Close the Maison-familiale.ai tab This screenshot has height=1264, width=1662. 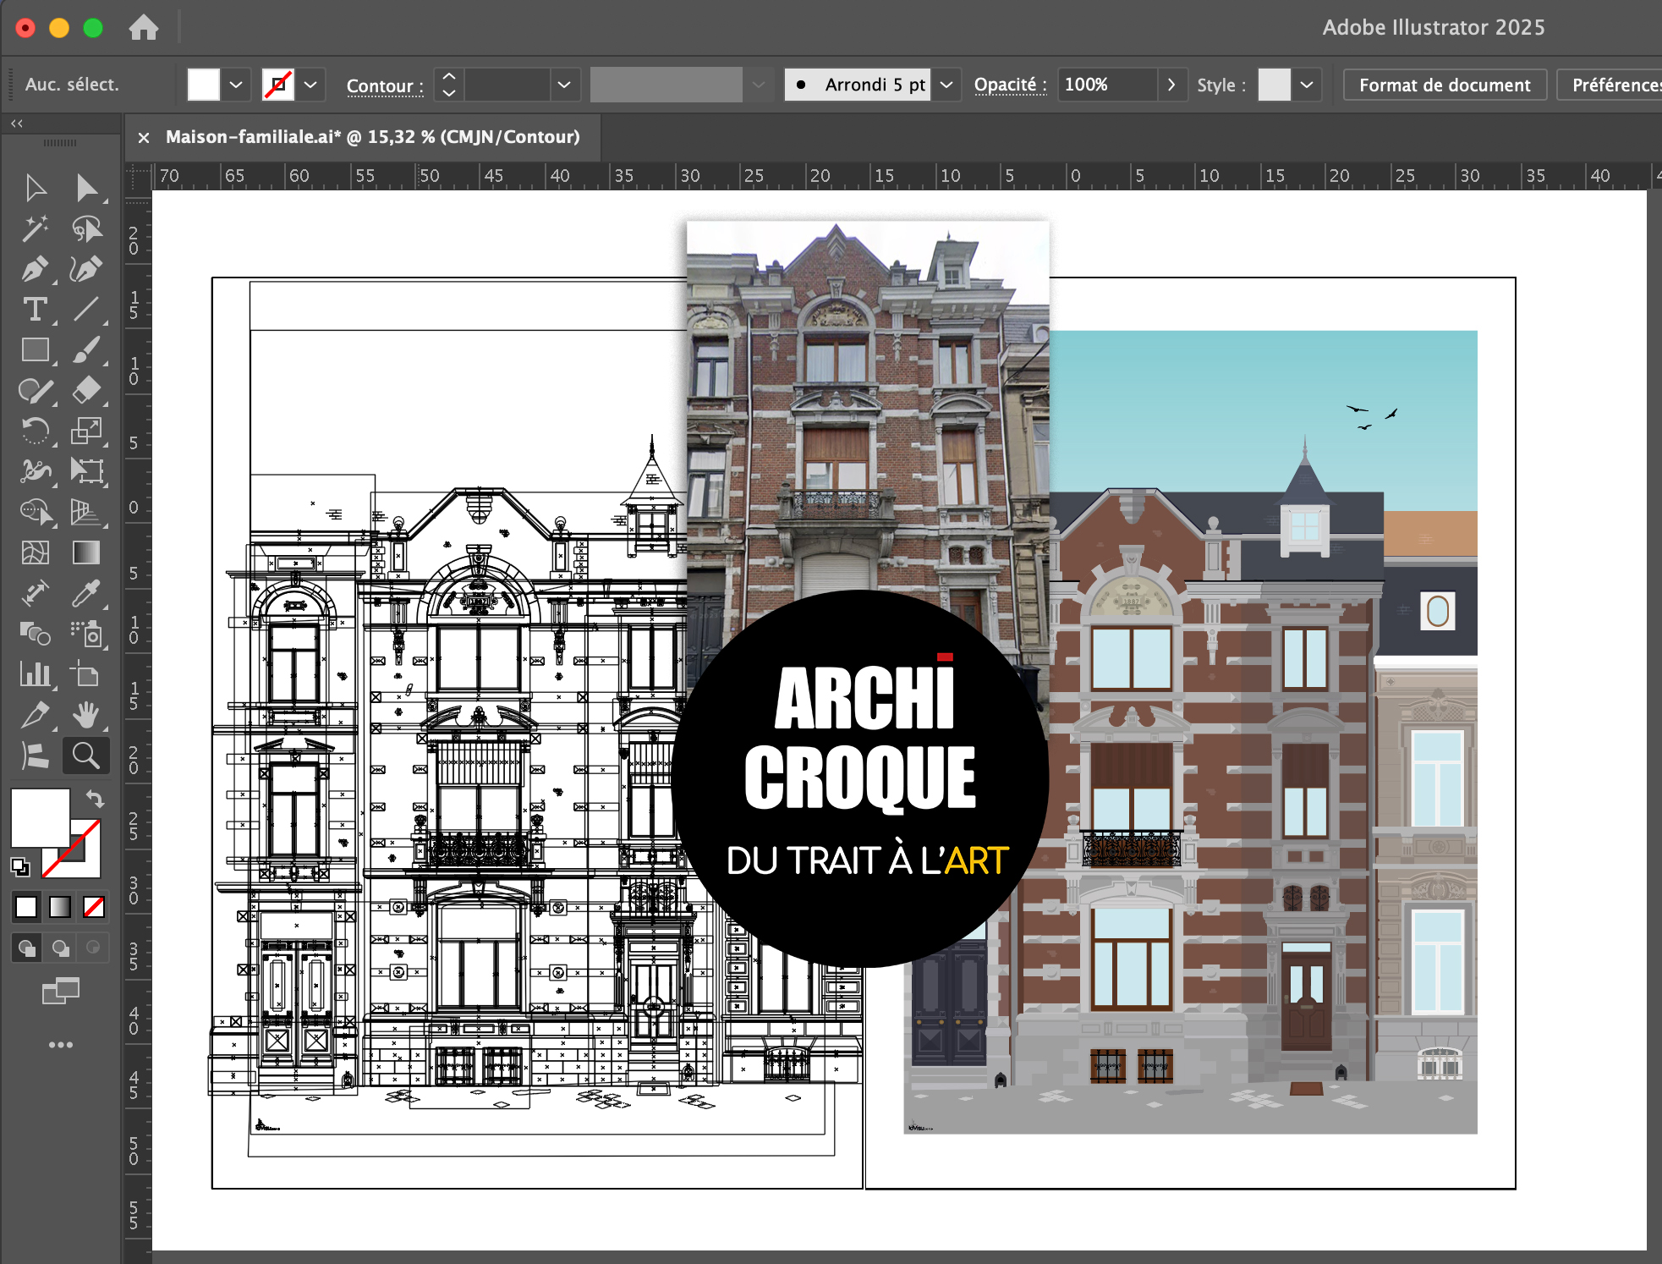pyautogui.click(x=144, y=137)
